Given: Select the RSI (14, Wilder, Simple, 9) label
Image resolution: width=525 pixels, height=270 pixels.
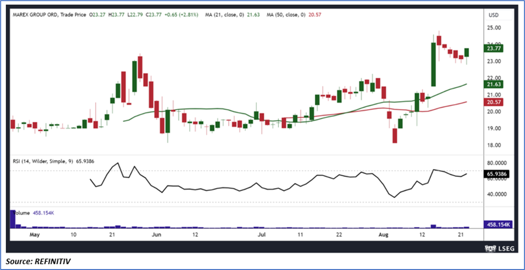Looking at the screenshot, I should pyautogui.click(x=42, y=161).
